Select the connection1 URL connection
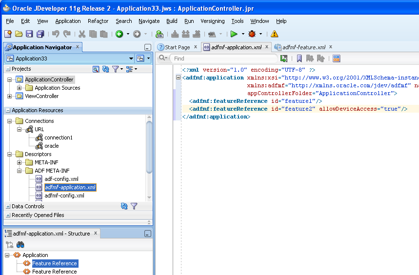The image size is (419, 275). point(58,137)
